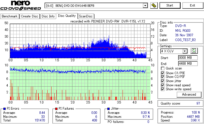This screenshot has width=204, height=124.
Task: Click the Progress value 100 %
Action: tap(196, 112)
